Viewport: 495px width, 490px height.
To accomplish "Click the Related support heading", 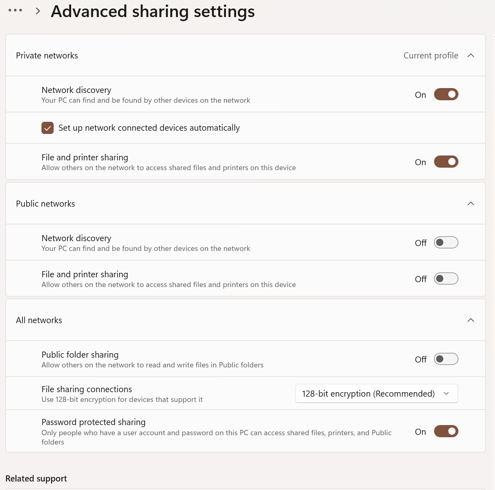I will pyautogui.click(x=36, y=479).
